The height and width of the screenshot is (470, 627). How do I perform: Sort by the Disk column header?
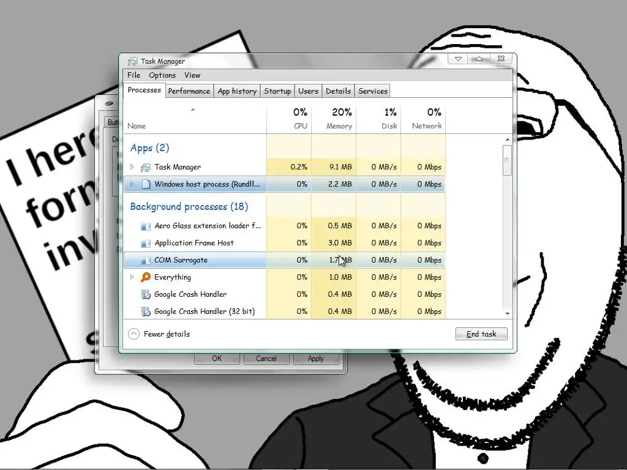click(x=378, y=119)
